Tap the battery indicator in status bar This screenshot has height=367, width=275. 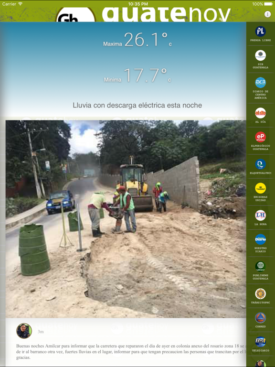[268, 4]
